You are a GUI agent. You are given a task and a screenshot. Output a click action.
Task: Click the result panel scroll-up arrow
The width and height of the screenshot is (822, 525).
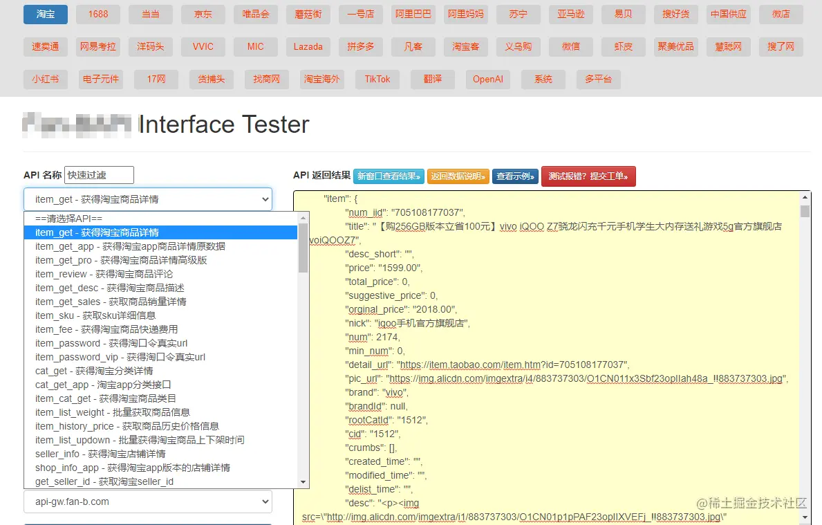click(805, 198)
